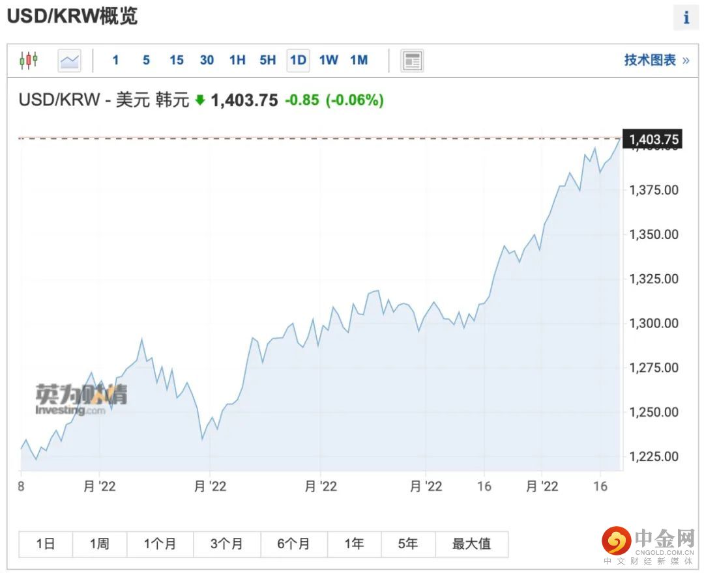Show the 6个月 time range
This screenshot has width=704, height=573.
click(x=293, y=544)
